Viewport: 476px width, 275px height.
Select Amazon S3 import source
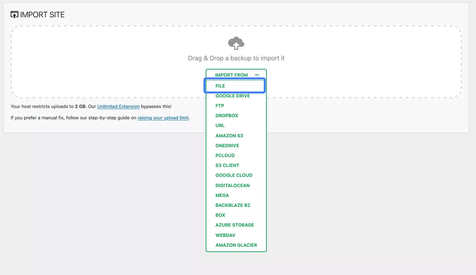tap(229, 136)
